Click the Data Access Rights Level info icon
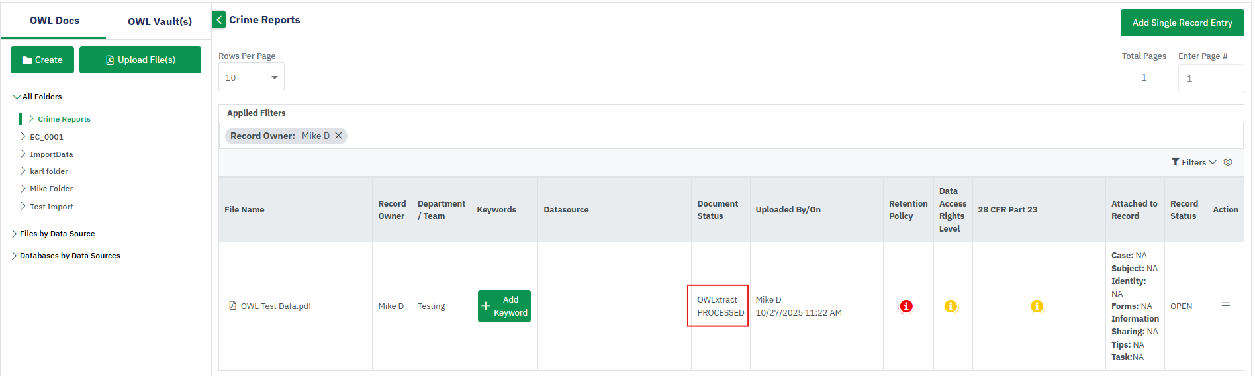1255x376 pixels. [x=951, y=306]
